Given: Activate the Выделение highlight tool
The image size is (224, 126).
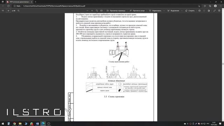Looking at the screenshot, I should pos(173,10).
